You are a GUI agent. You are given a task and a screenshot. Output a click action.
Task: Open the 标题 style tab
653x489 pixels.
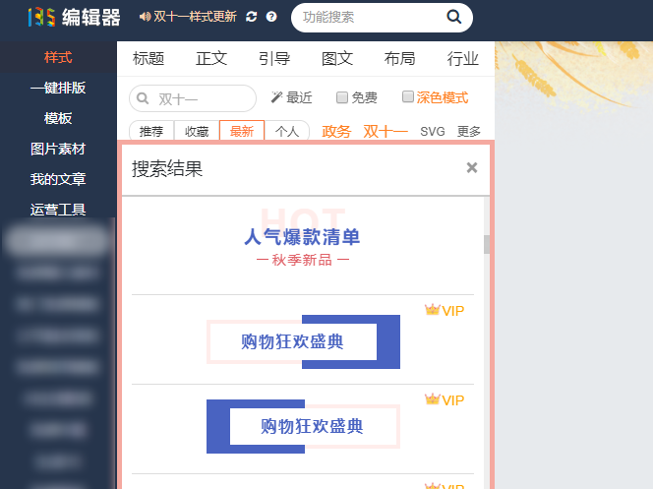coord(148,58)
